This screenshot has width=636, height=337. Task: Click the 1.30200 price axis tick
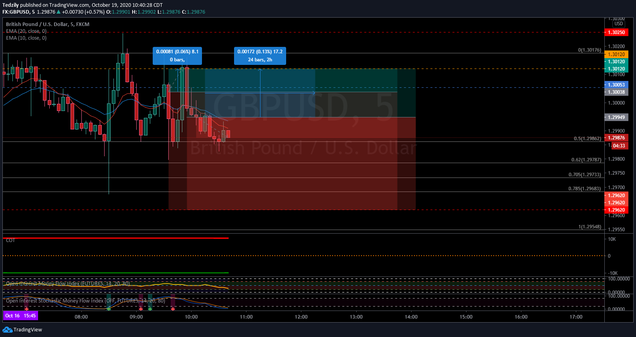(x=616, y=46)
